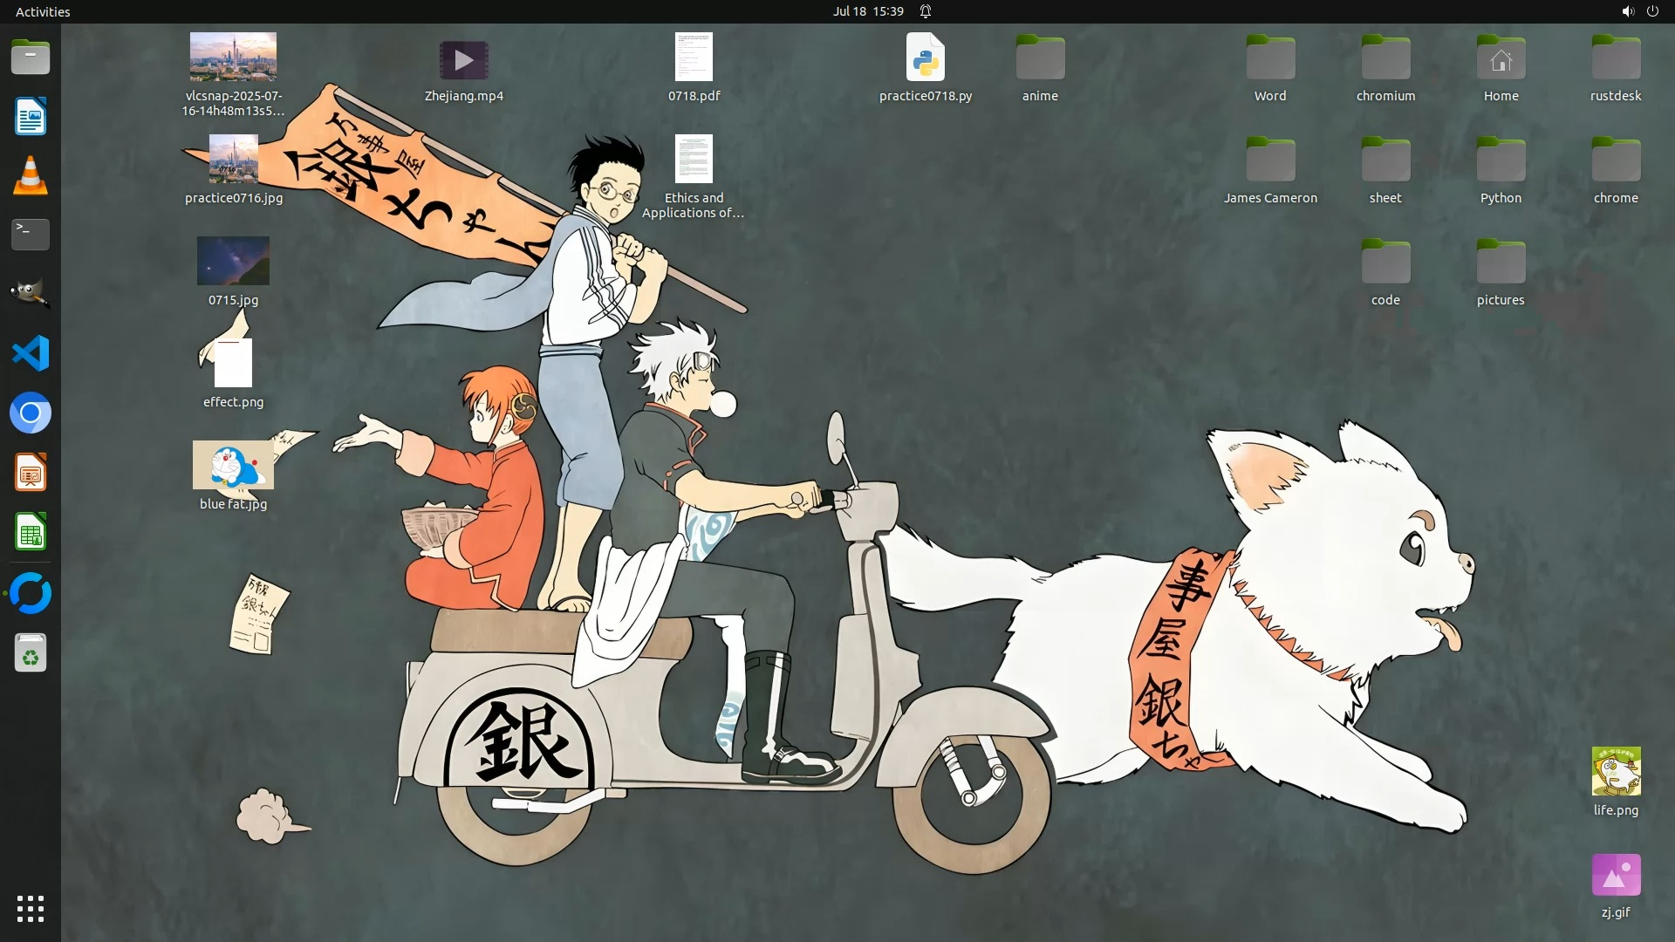Open the Activities overview

point(43,11)
